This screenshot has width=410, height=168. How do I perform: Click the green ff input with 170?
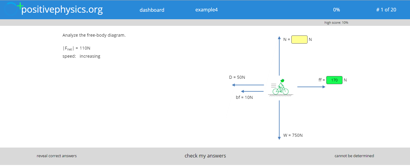point(334,80)
